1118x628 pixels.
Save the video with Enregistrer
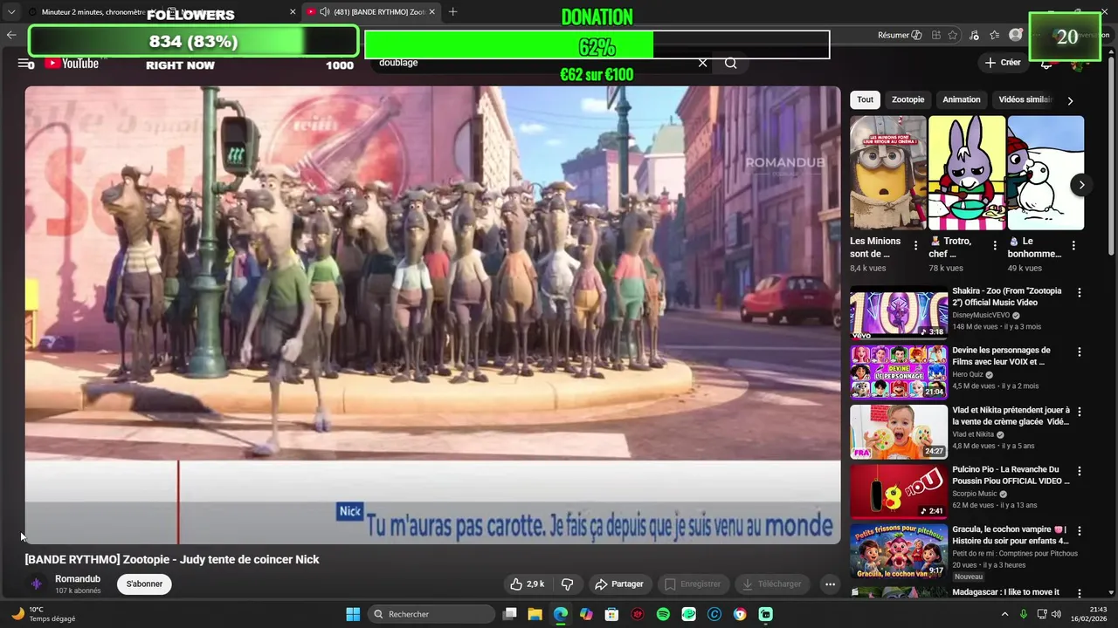(x=693, y=584)
